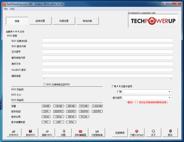Viewport: 184px width, 142px height.
Task: Click the AGP slot type indicator
Action: click(x=58, y=122)
